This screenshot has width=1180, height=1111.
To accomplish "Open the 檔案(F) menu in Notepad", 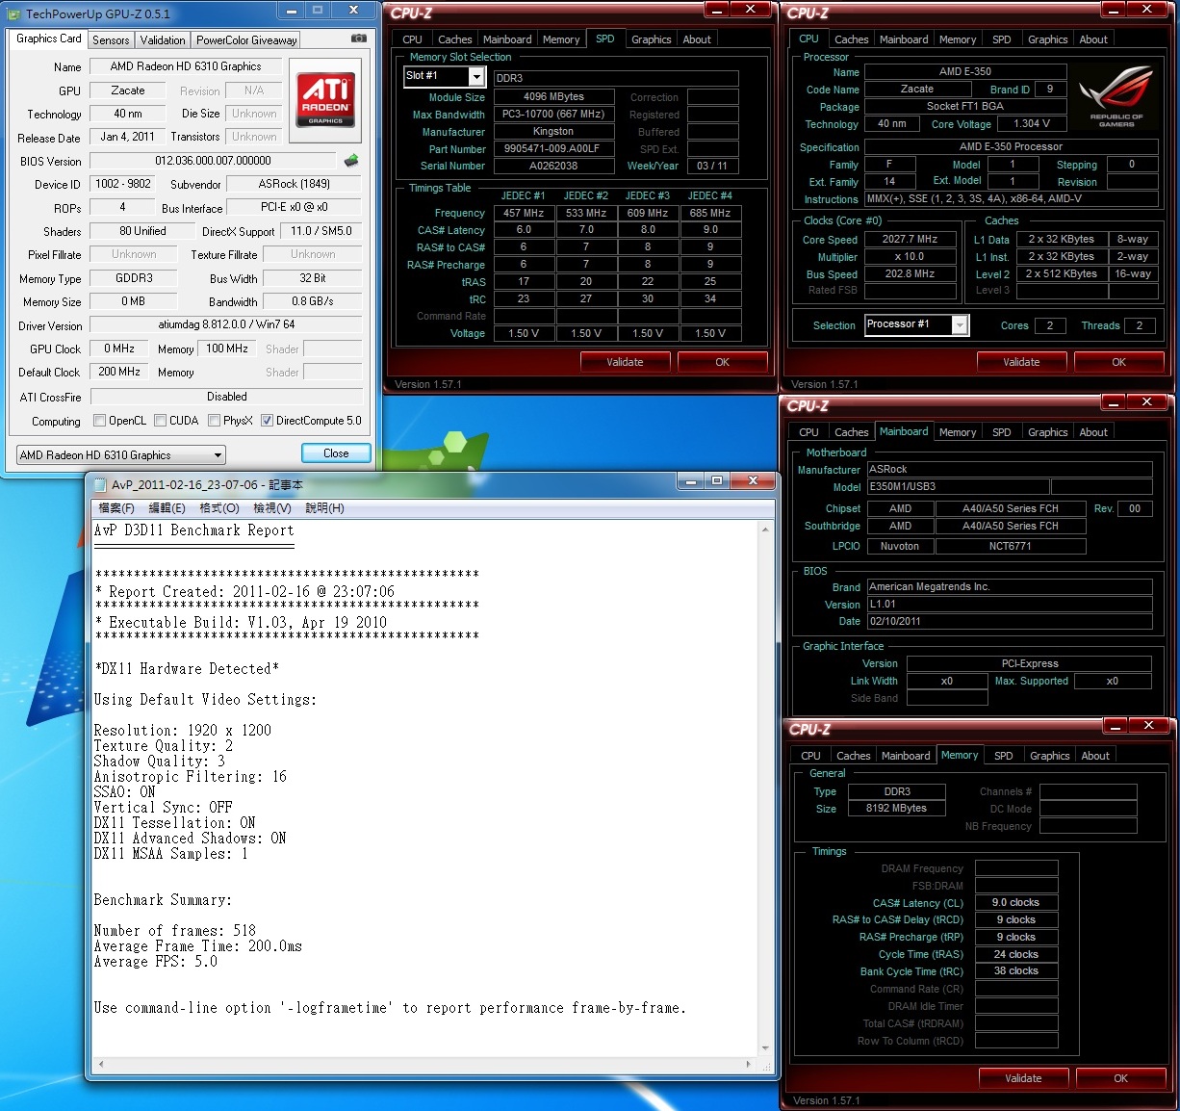I will (116, 507).
